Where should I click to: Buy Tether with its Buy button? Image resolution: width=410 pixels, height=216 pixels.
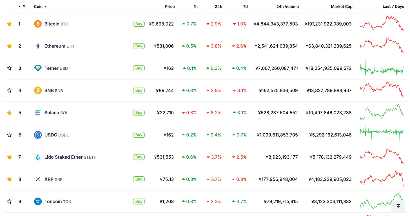click(x=139, y=68)
